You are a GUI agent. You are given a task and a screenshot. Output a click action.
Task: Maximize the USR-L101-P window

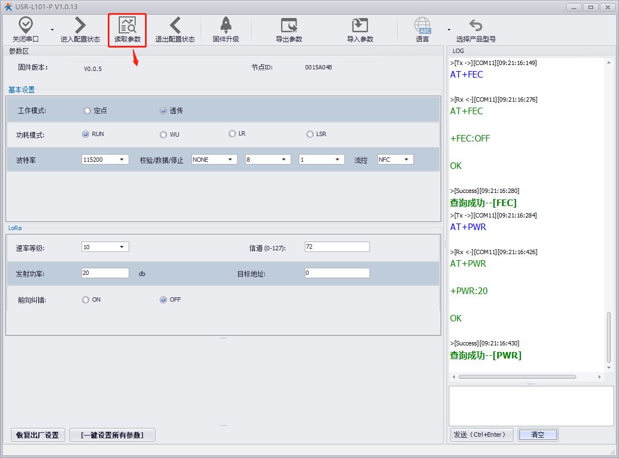coord(591,7)
